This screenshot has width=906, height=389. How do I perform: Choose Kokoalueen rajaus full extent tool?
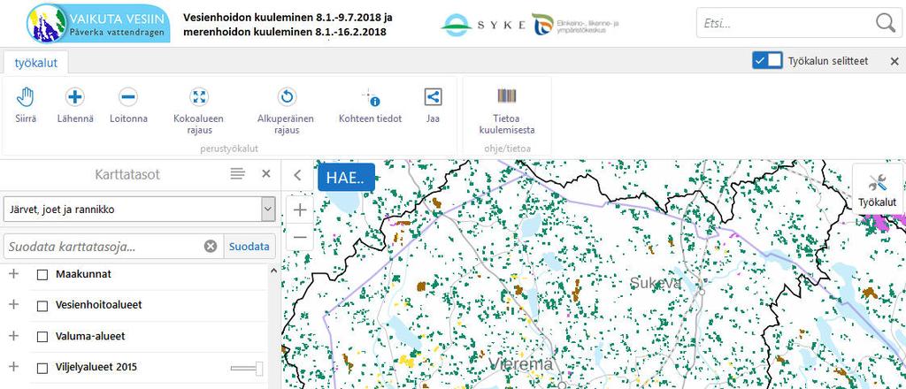pyautogui.click(x=199, y=111)
